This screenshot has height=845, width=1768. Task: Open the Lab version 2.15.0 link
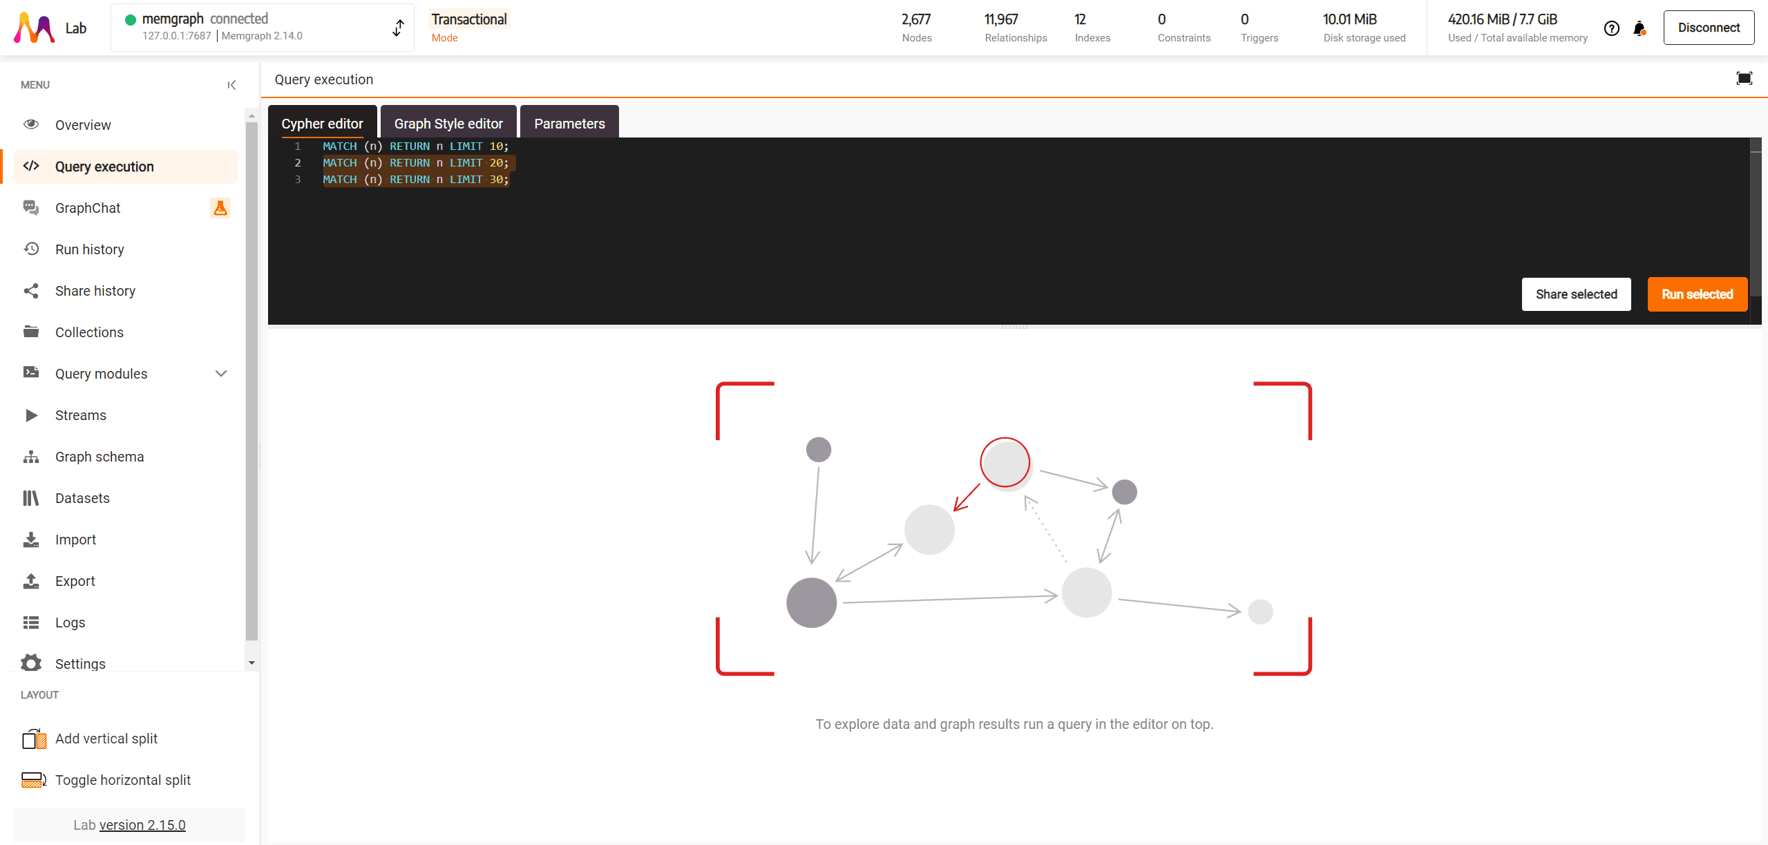142,825
